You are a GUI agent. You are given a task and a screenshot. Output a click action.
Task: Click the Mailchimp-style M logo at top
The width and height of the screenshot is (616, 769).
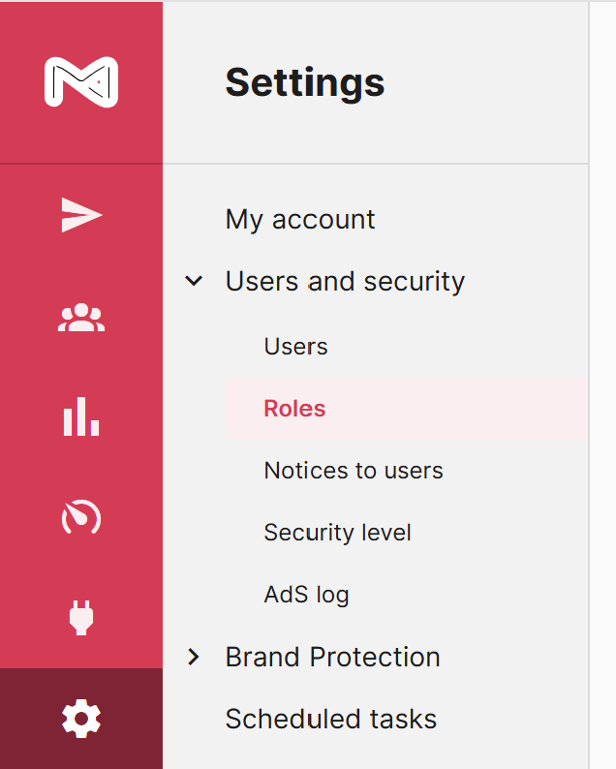(80, 81)
